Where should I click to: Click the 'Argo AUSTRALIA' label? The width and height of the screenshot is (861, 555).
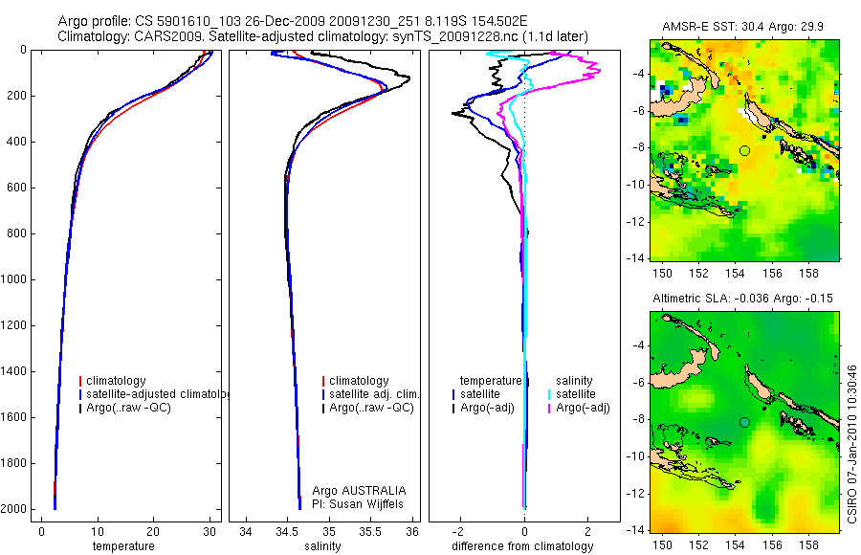(x=359, y=491)
